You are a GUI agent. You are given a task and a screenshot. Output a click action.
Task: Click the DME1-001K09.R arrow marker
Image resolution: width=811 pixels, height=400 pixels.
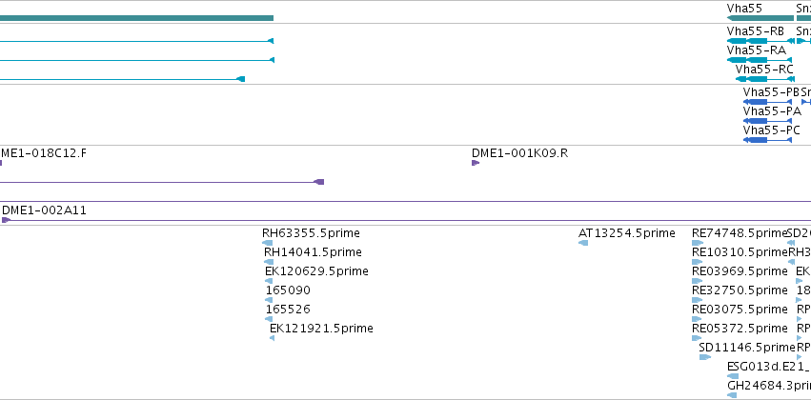coord(476,163)
